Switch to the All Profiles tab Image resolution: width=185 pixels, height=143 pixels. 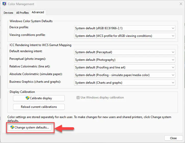tap(22, 13)
